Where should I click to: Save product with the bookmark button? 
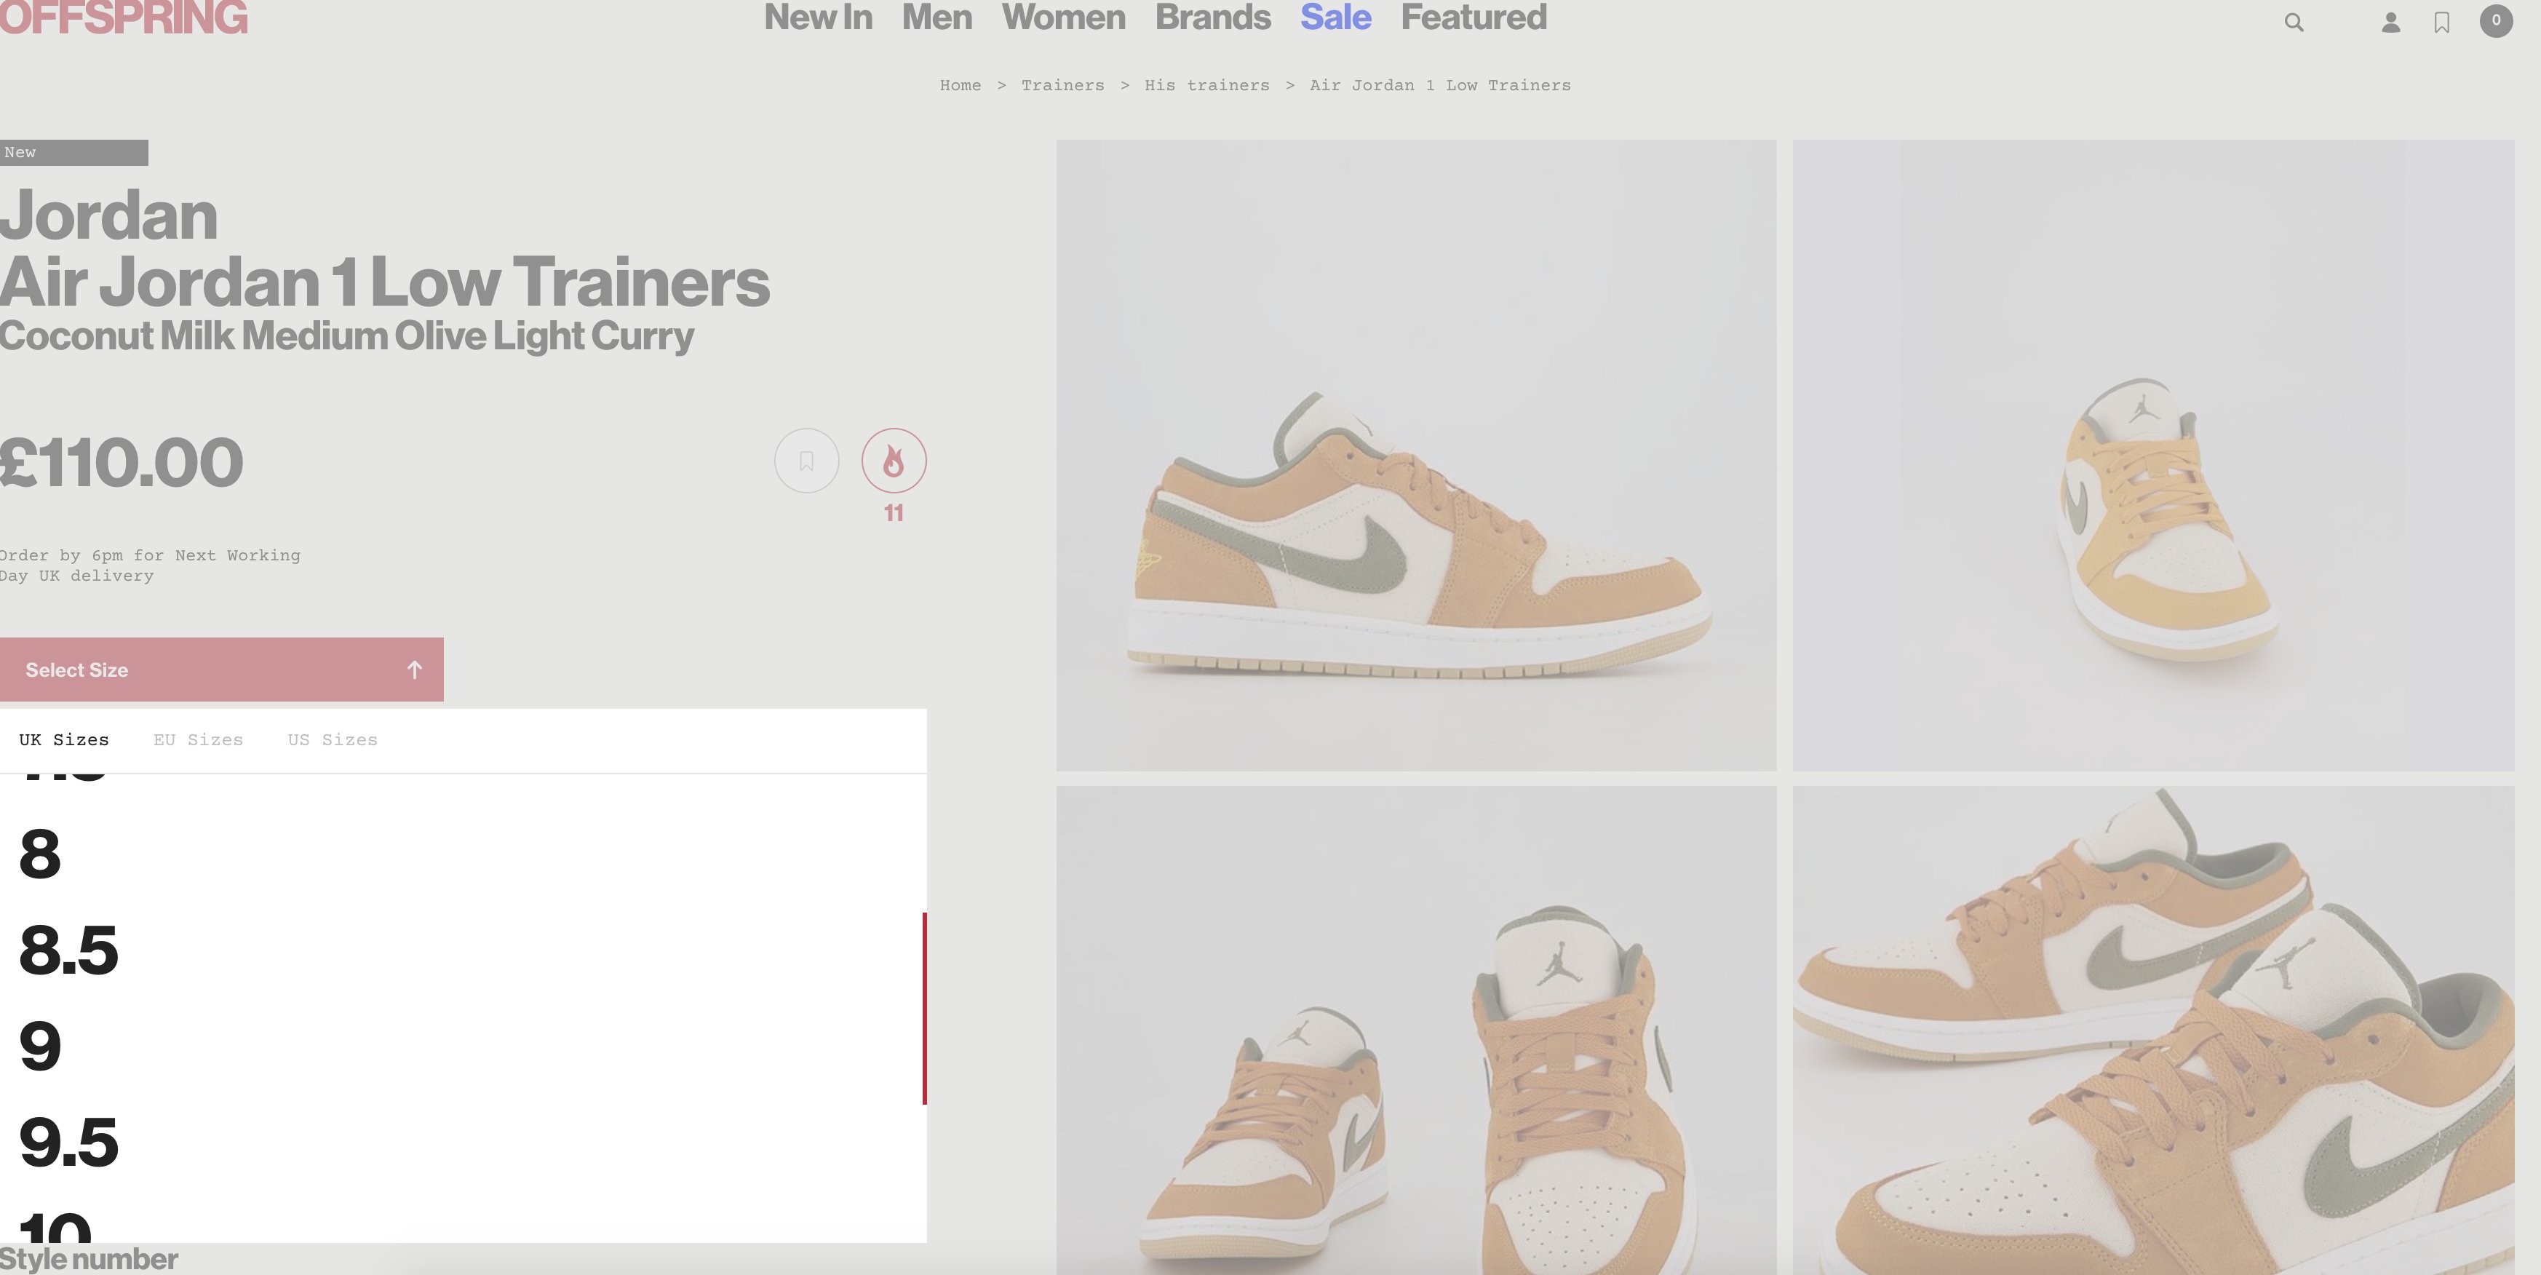pos(807,461)
